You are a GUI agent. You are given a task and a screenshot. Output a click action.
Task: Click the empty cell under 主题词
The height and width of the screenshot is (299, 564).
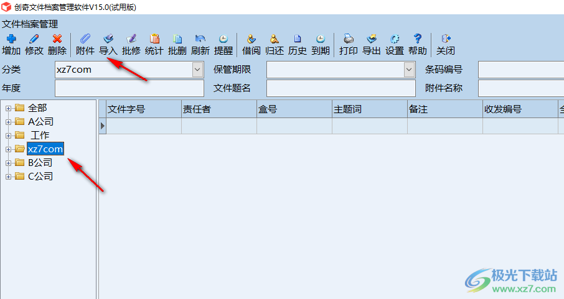point(370,126)
